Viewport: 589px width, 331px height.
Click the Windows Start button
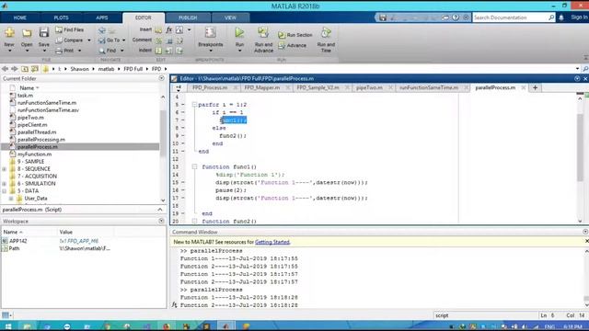tap(8, 326)
